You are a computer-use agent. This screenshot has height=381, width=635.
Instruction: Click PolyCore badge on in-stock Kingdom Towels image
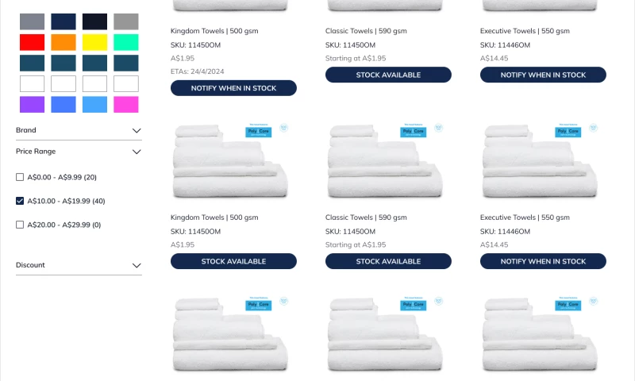tap(259, 130)
